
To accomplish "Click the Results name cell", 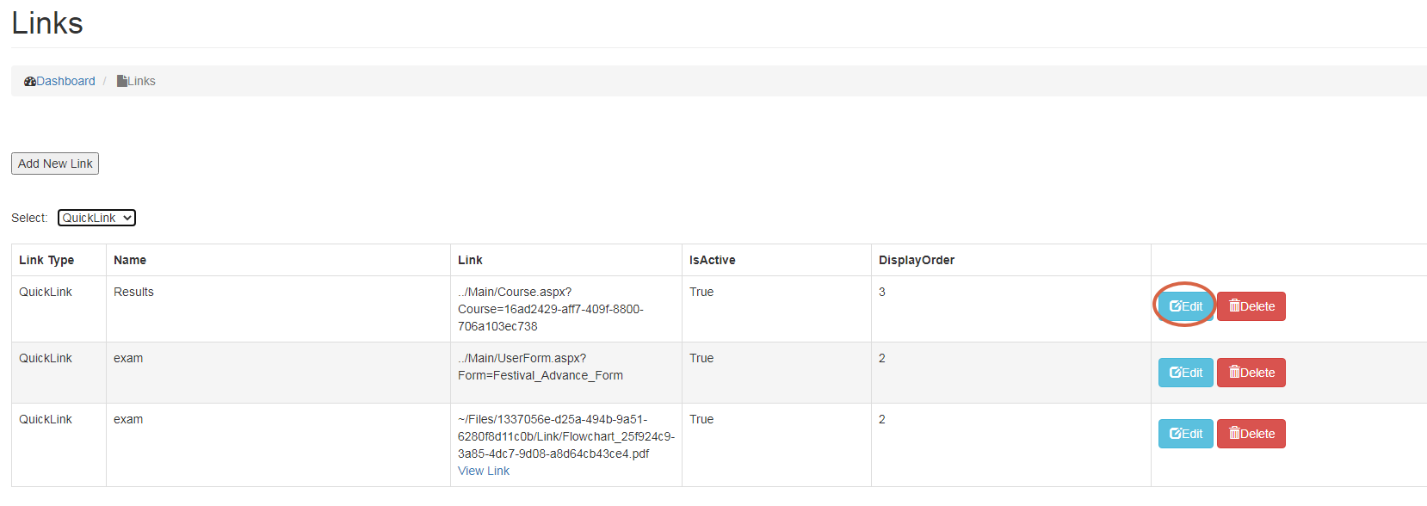I will point(133,293).
